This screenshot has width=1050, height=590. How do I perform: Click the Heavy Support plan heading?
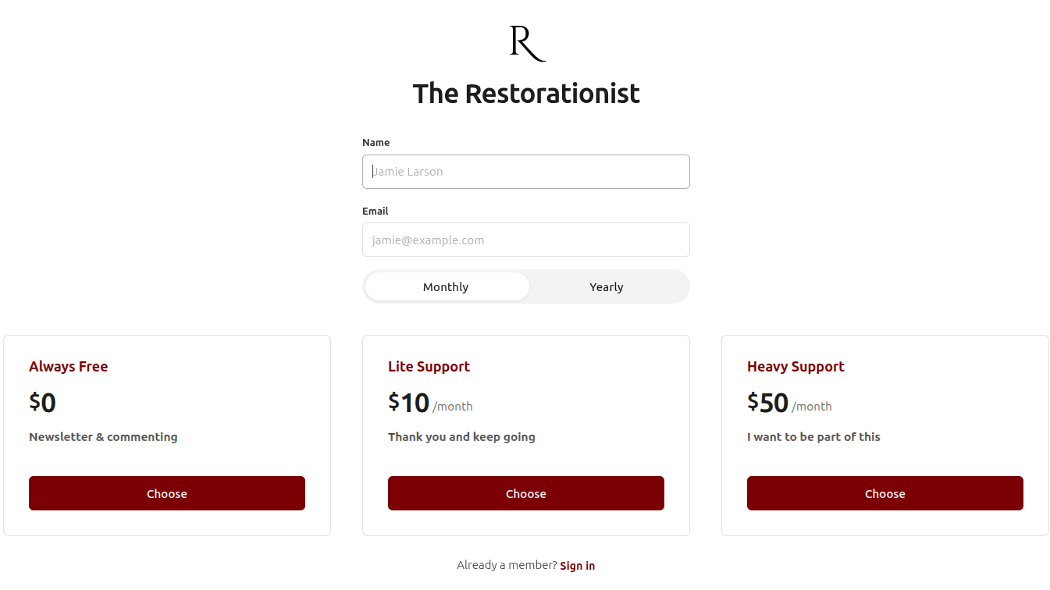point(796,367)
